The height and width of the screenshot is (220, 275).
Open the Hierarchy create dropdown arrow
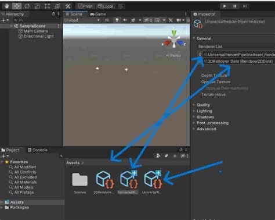click(x=8, y=20)
